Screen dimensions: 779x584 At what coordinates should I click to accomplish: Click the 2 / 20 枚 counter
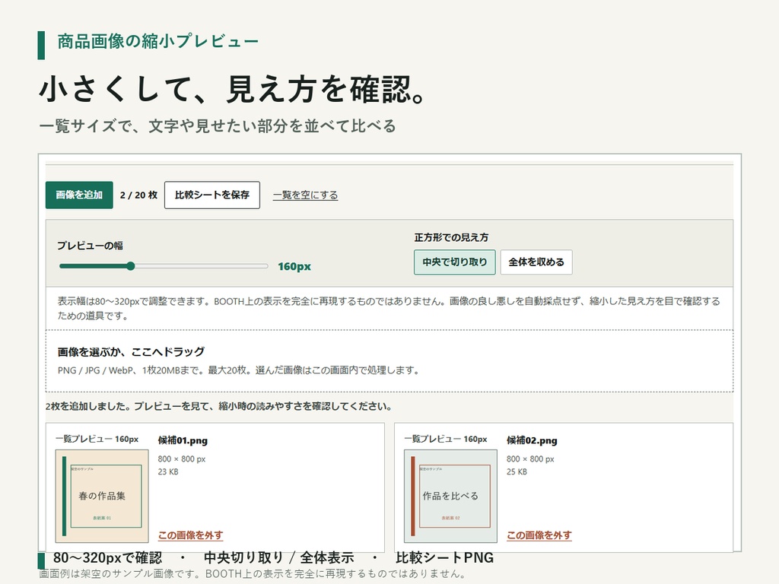coord(138,195)
